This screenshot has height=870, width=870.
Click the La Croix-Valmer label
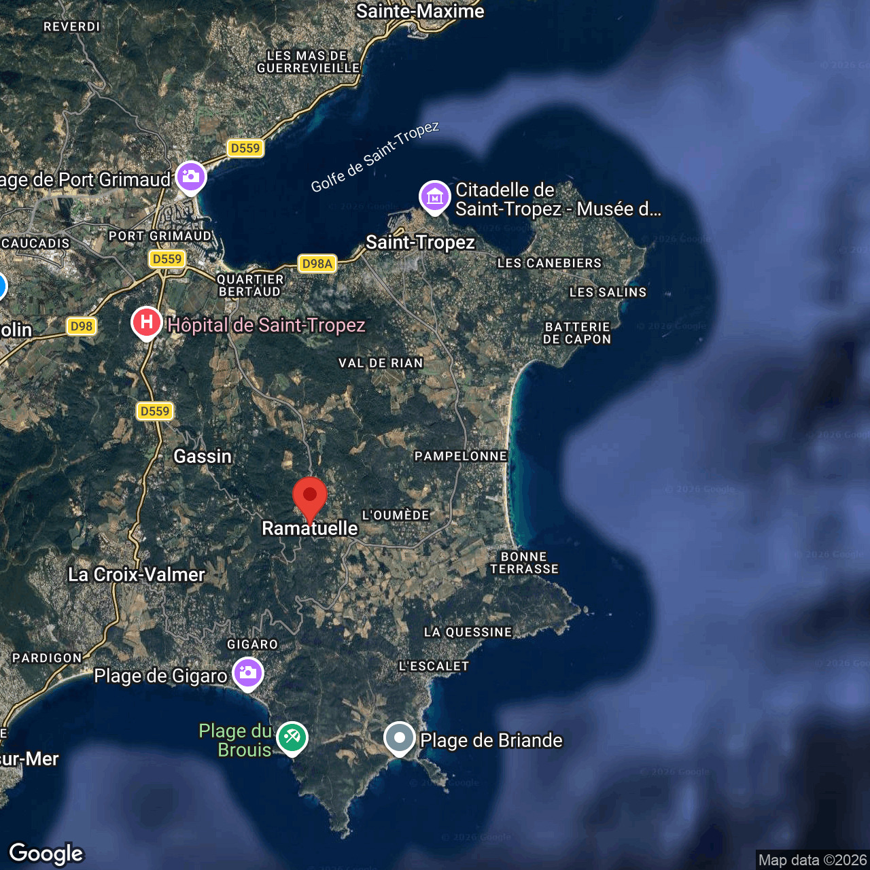coord(136,574)
